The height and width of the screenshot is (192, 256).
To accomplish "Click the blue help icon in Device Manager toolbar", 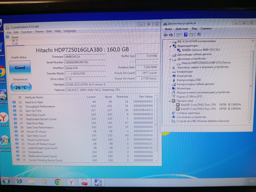I will (186, 35).
